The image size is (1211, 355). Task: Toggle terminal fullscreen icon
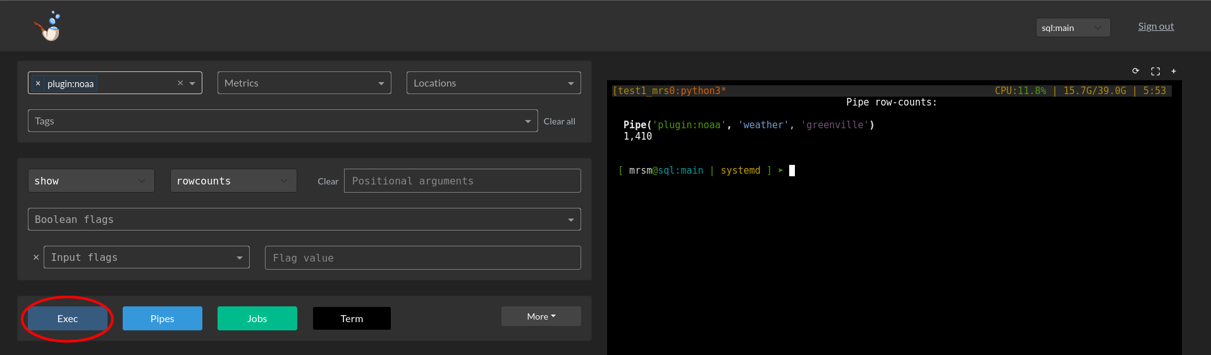[x=1155, y=71]
